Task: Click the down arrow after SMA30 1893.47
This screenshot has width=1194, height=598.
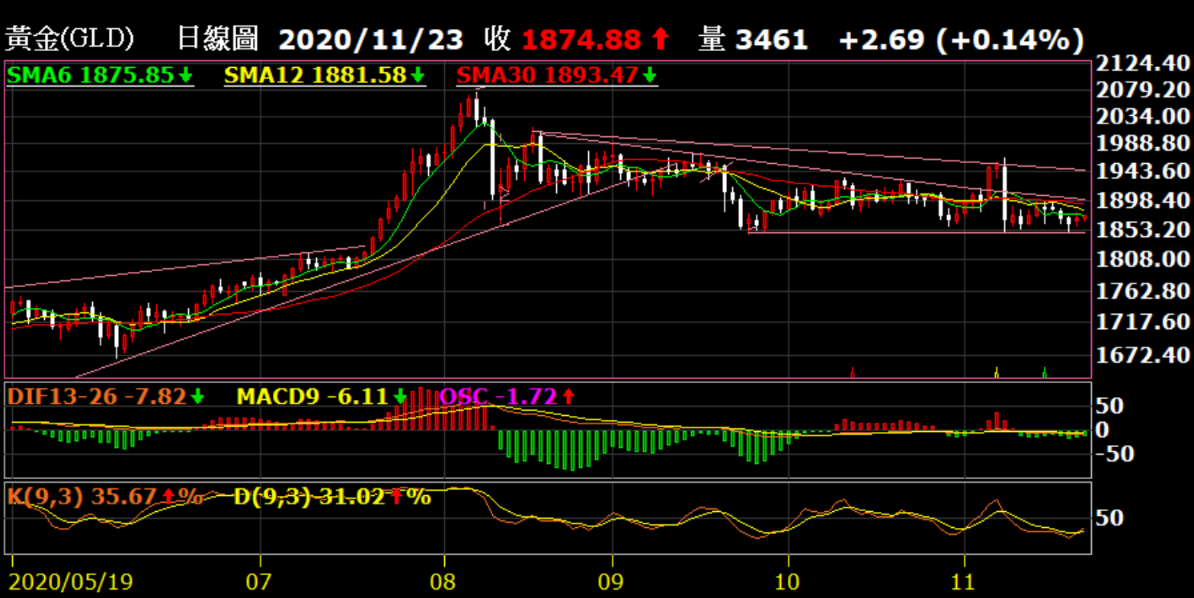Action: 649,75
